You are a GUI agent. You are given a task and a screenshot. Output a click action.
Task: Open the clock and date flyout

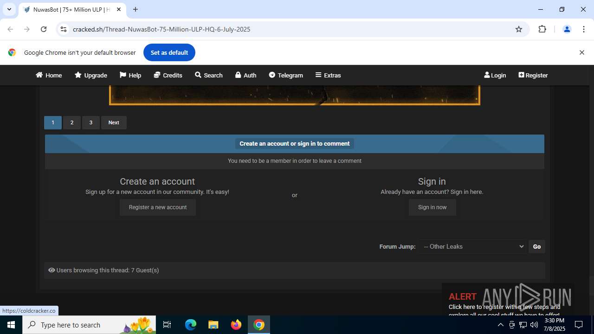point(554,325)
